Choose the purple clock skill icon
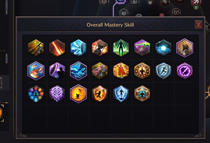This screenshot has width=210, height=143. coord(185,71)
